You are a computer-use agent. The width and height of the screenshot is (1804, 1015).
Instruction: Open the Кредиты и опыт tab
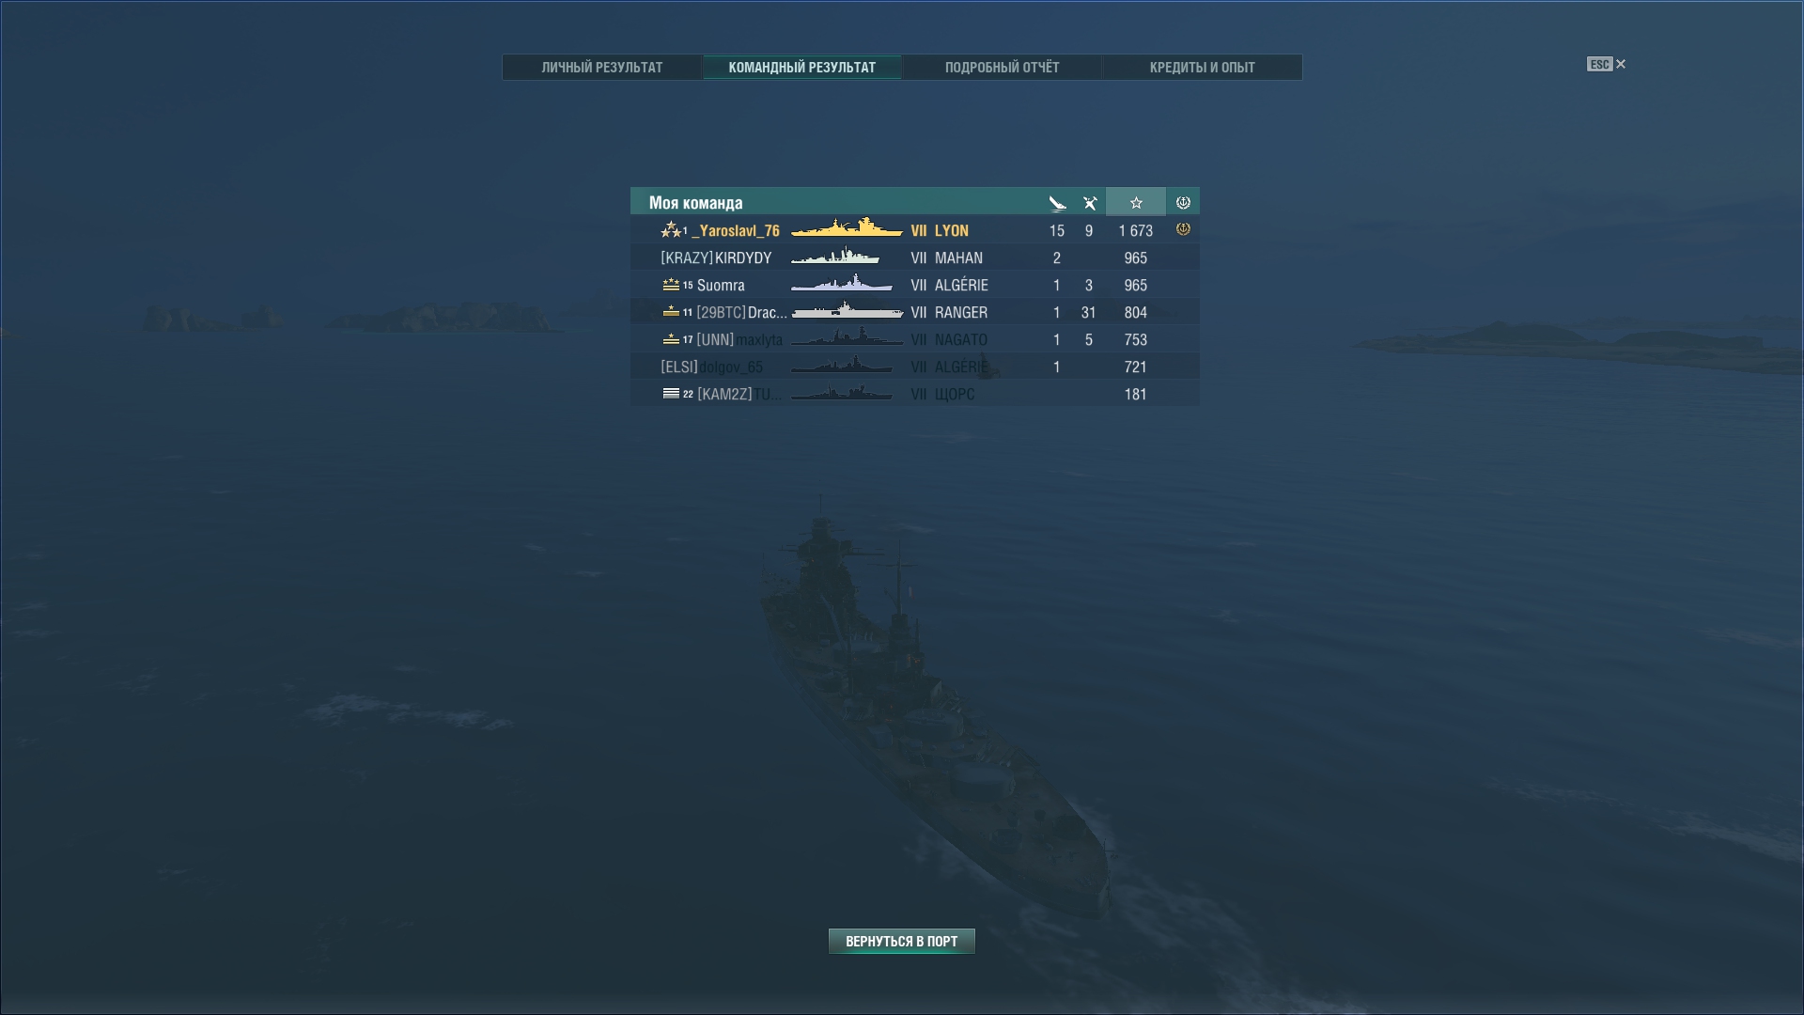pos(1202,68)
